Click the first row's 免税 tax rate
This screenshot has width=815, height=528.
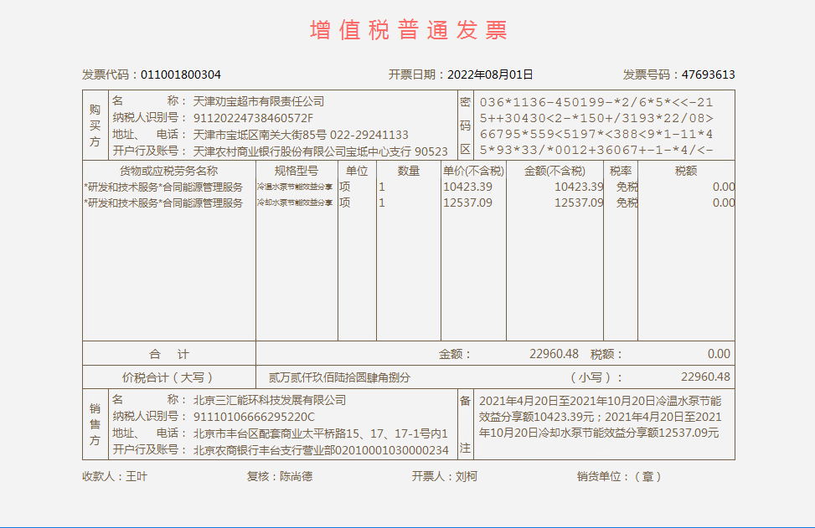(627, 187)
